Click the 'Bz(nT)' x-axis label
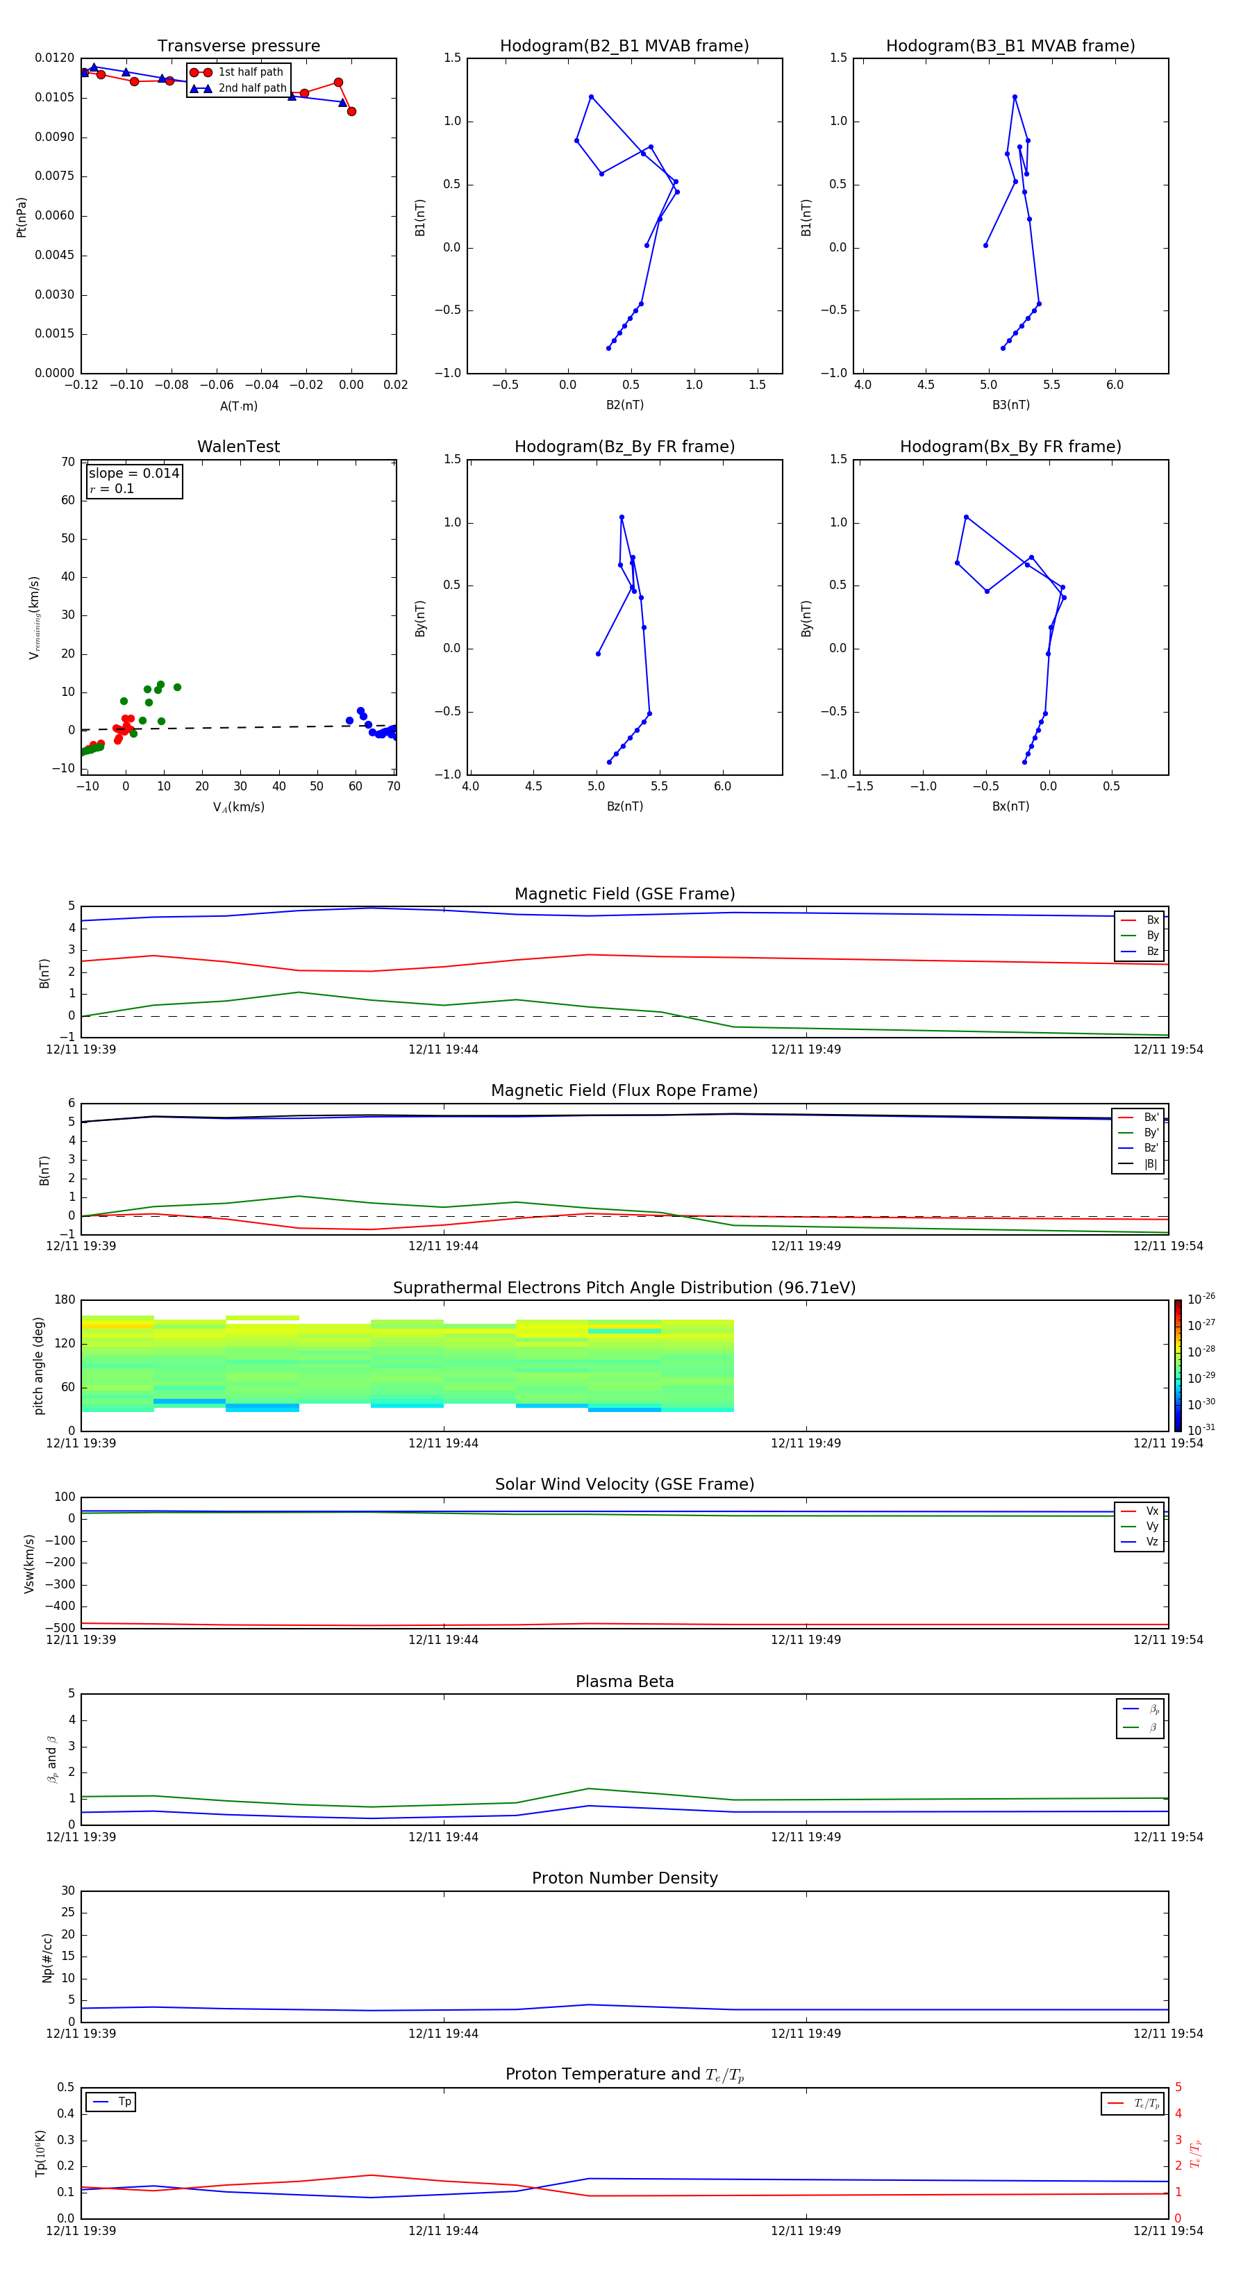This screenshot has width=1250, height=2292. tap(624, 806)
